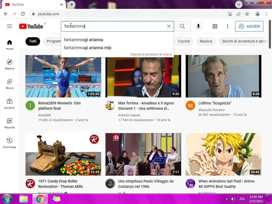Image resolution: width=272 pixels, height=204 pixels.
Task: Click the title L'ultimo "Scugnizzo"
Action: [x=215, y=103]
